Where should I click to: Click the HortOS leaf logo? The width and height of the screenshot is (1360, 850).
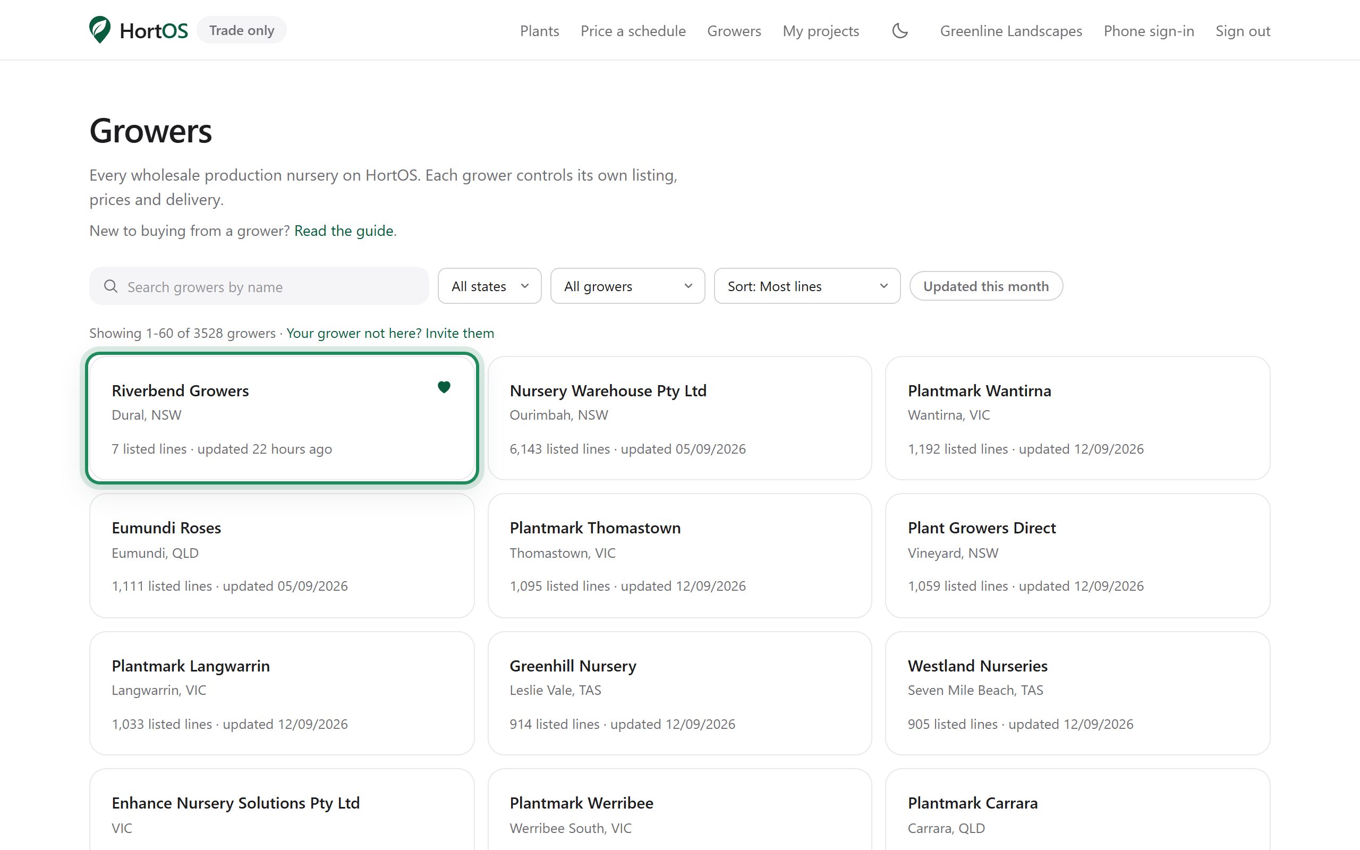pyautogui.click(x=100, y=30)
